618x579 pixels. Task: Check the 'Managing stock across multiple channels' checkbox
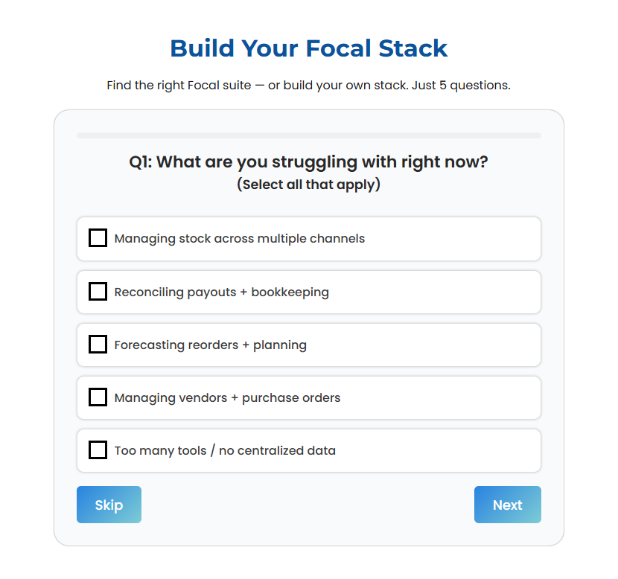pos(98,238)
